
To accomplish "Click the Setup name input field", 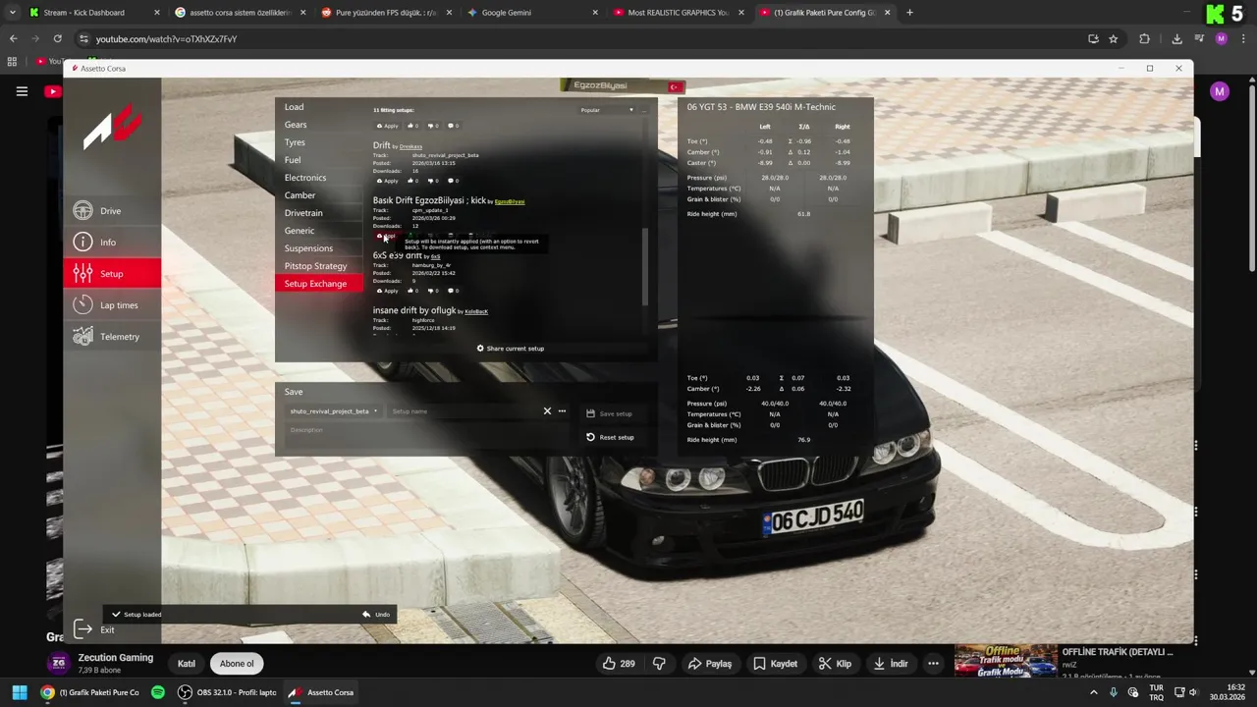I will tap(463, 411).
